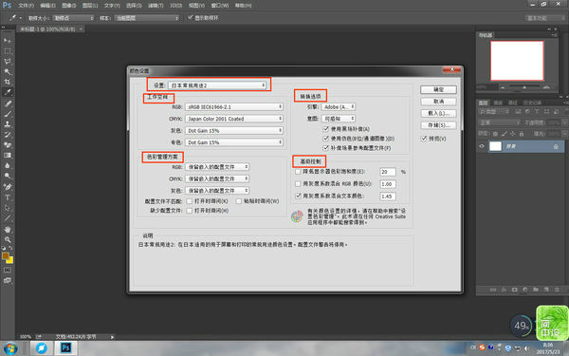
Task: Open RGB working space sRGB IEC61966-2.1 dropdown
Action: pos(234,106)
